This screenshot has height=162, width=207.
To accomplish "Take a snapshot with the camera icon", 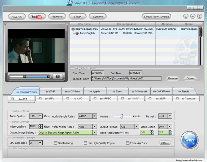I will click(58, 76).
